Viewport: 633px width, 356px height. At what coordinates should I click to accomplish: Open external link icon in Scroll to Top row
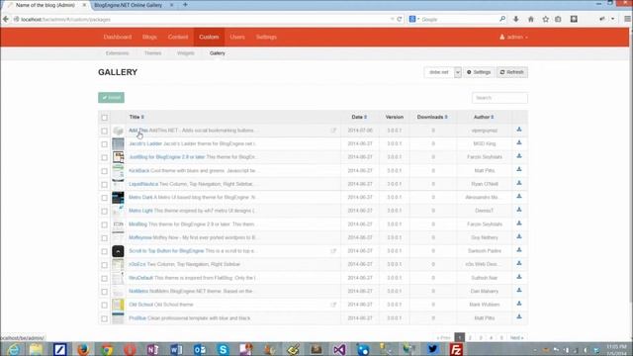[x=333, y=251]
